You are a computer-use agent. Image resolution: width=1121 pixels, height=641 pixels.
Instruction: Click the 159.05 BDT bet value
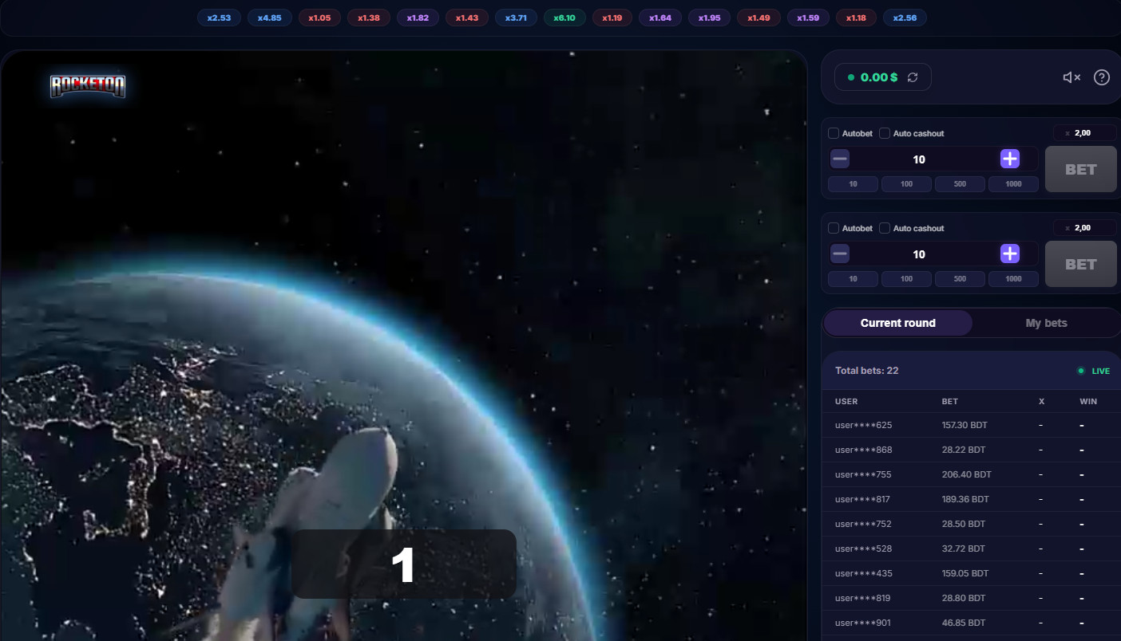pyautogui.click(x=965, y=573)
